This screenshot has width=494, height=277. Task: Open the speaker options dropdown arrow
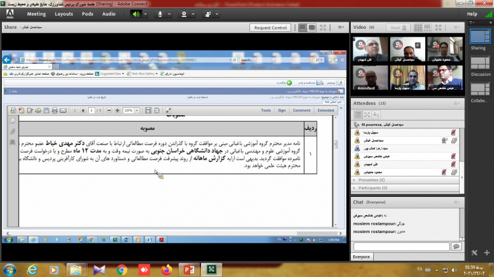(x=145, y=14)
